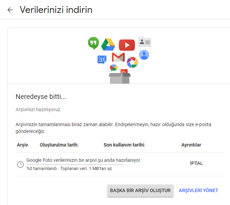Image resolution: width=230 pixels, height=205 pixels.
Task: Click the multicolor Picasa shutter icon
Action: tap(132, 62)
